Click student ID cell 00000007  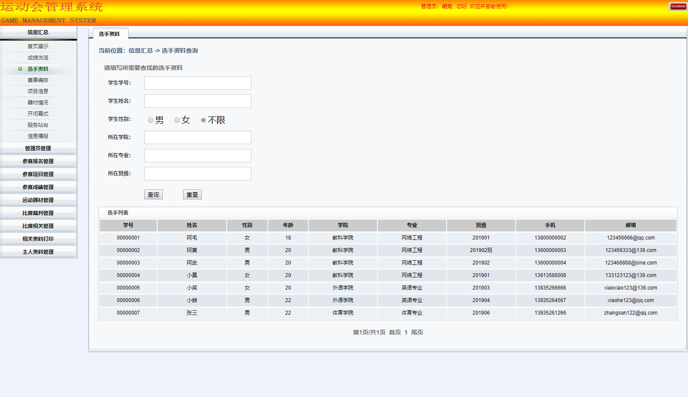point(128,313)
